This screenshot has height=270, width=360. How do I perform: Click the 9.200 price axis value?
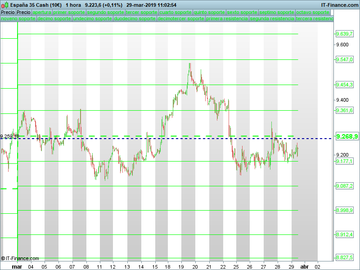coord(342,155)
